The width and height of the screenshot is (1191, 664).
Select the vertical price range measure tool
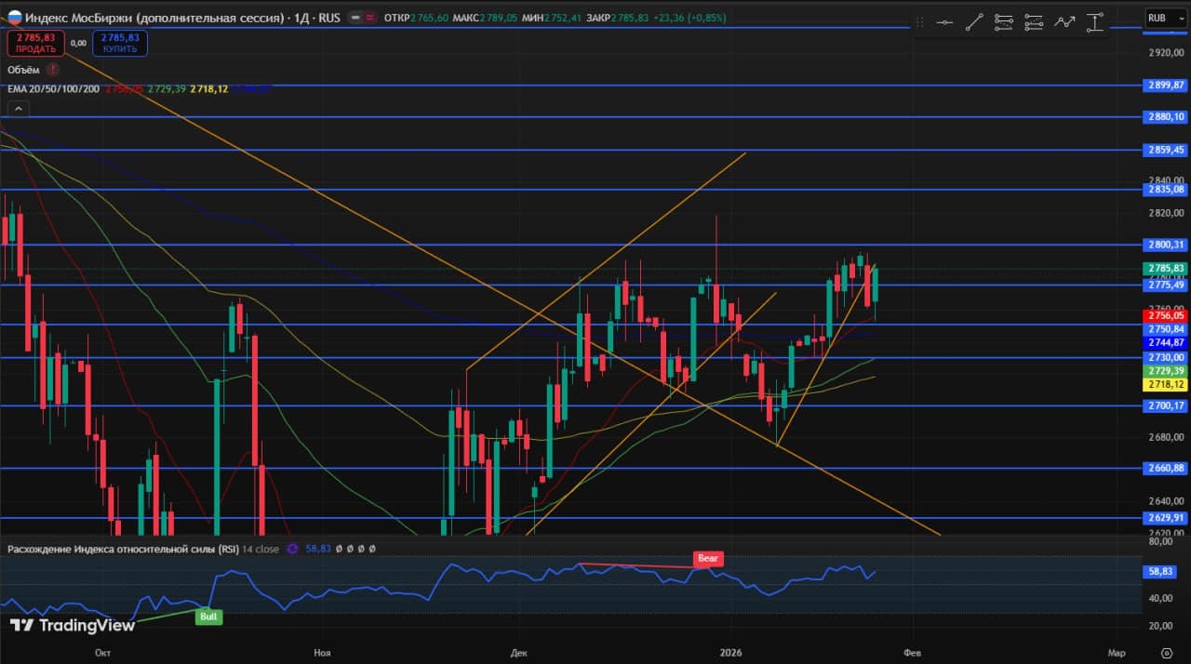tap(1095, 22)
